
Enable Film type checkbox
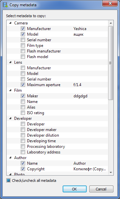23,46
